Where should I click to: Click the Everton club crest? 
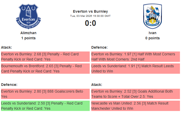28,16
